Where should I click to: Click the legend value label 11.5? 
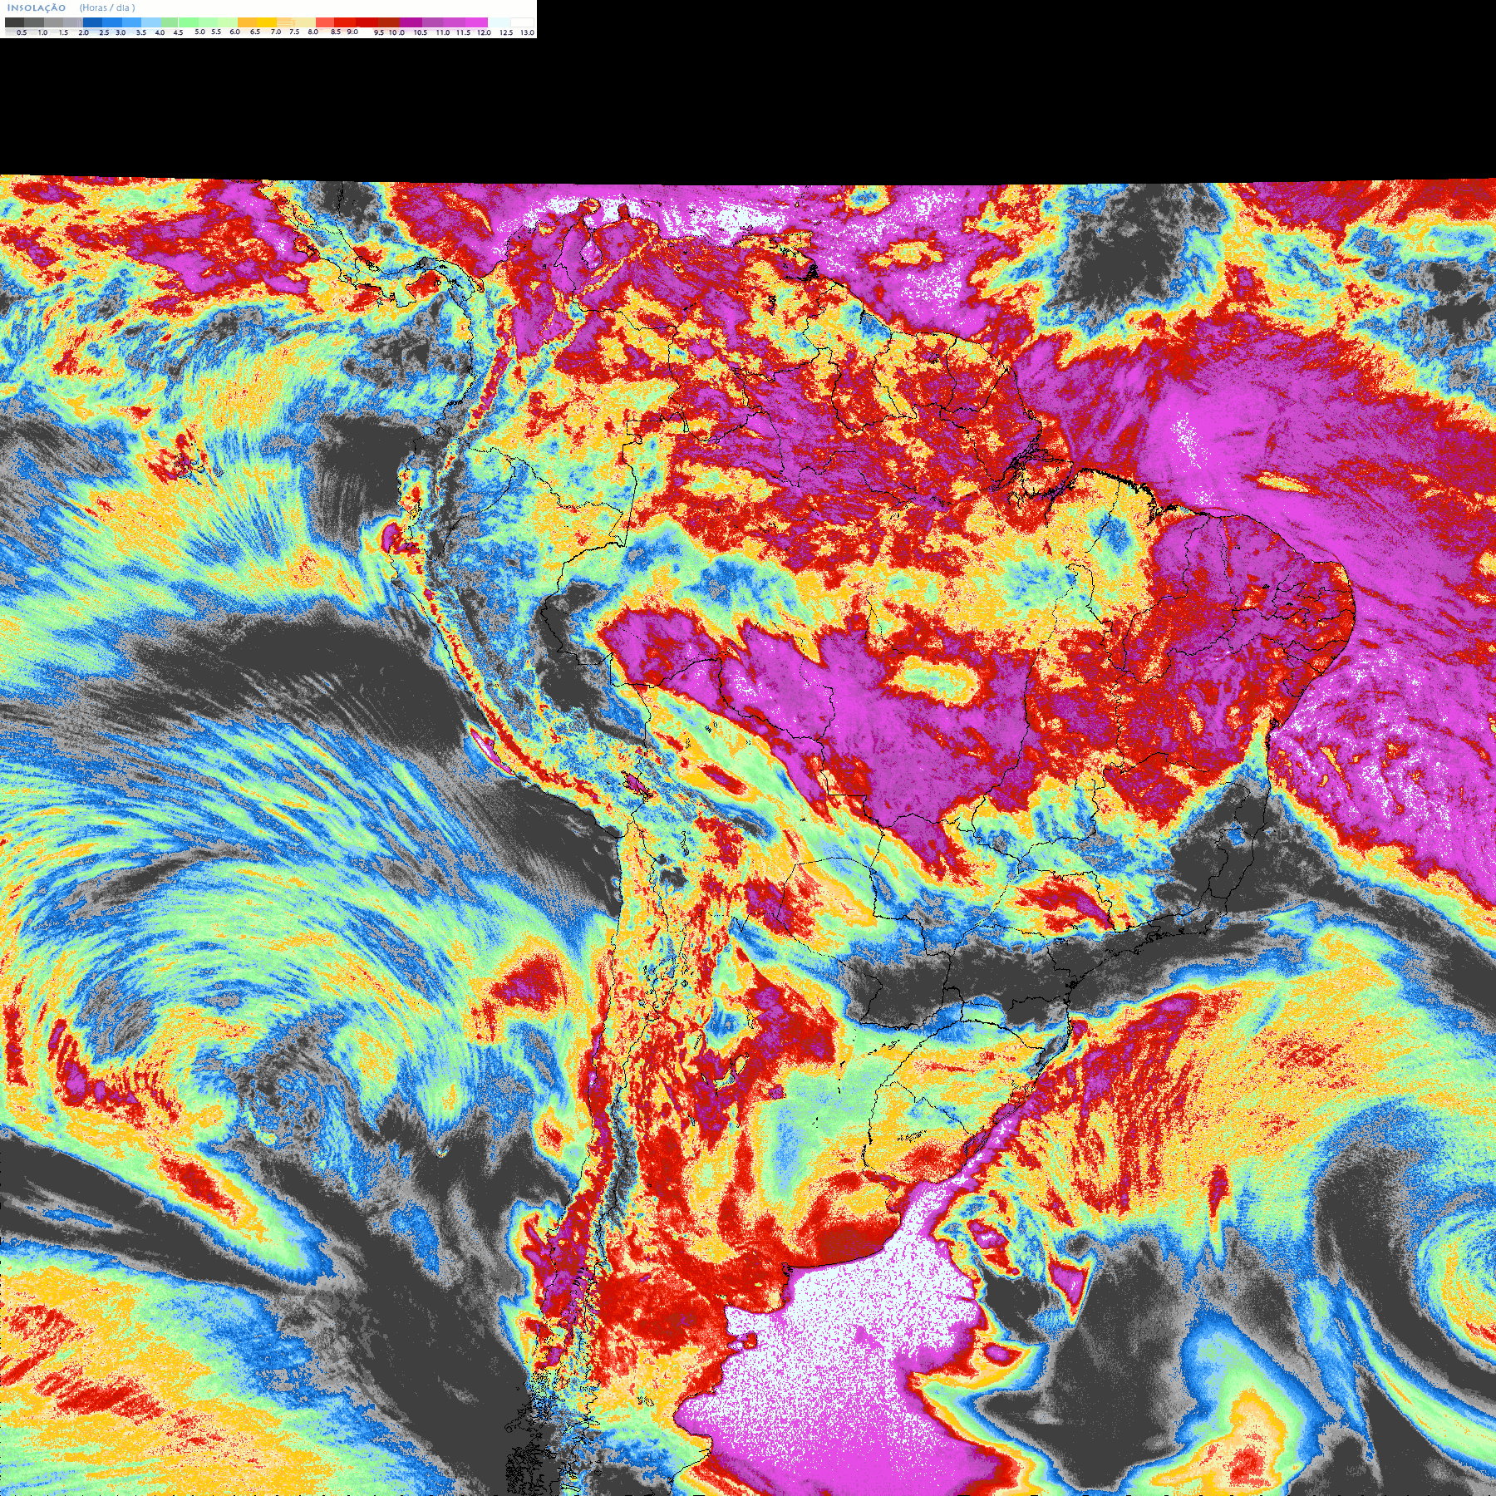pyautogui.click(x=463, y=32)
